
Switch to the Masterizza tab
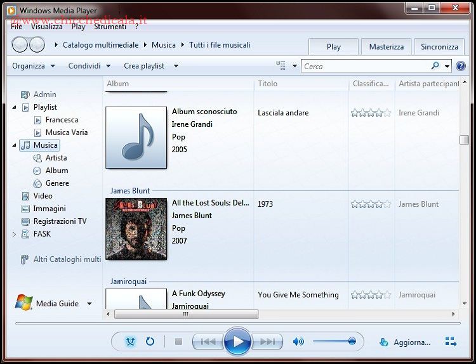[386, 46]
